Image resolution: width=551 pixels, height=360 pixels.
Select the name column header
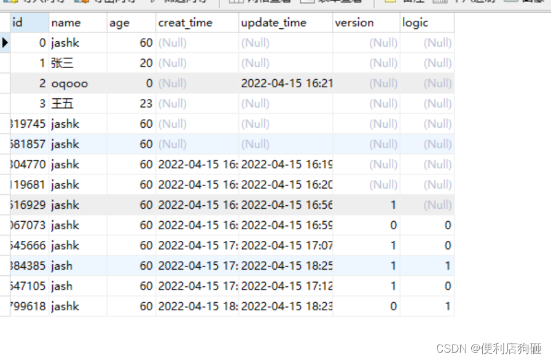coord(78,23)
